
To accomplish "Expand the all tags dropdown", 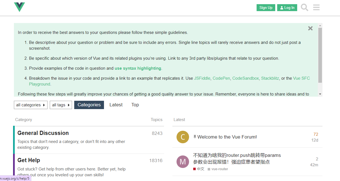I will [x=61, y=105].
